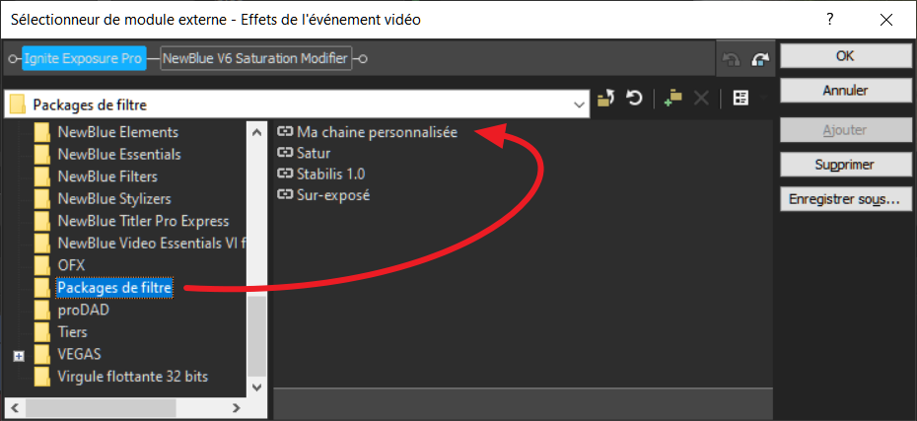Click the Annuler button
This screenshot has height=421, width=917.
tap(845, 91)
